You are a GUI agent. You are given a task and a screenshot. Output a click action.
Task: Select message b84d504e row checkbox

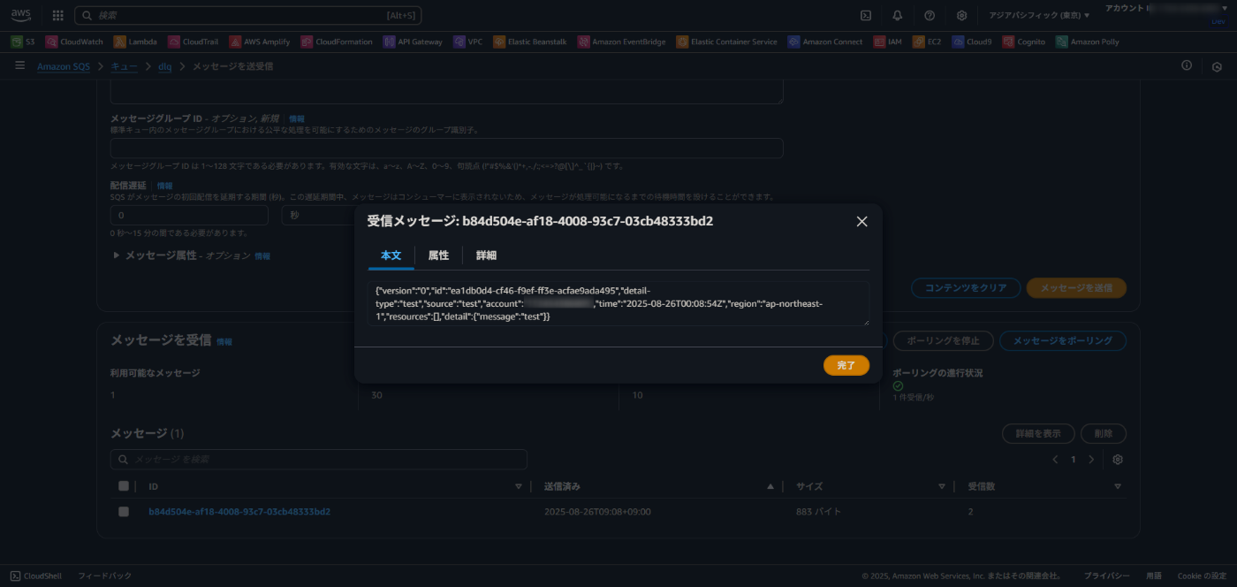coord(124,511)
